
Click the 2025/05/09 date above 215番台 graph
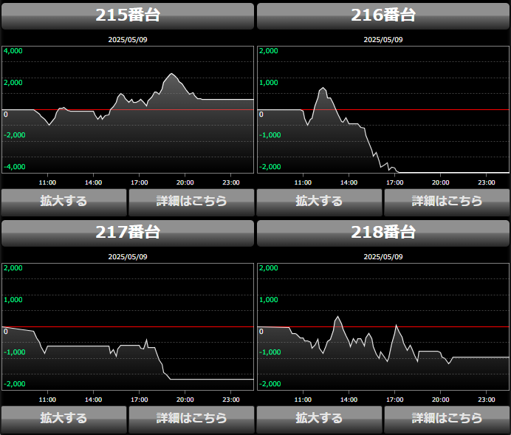(128, 40)
